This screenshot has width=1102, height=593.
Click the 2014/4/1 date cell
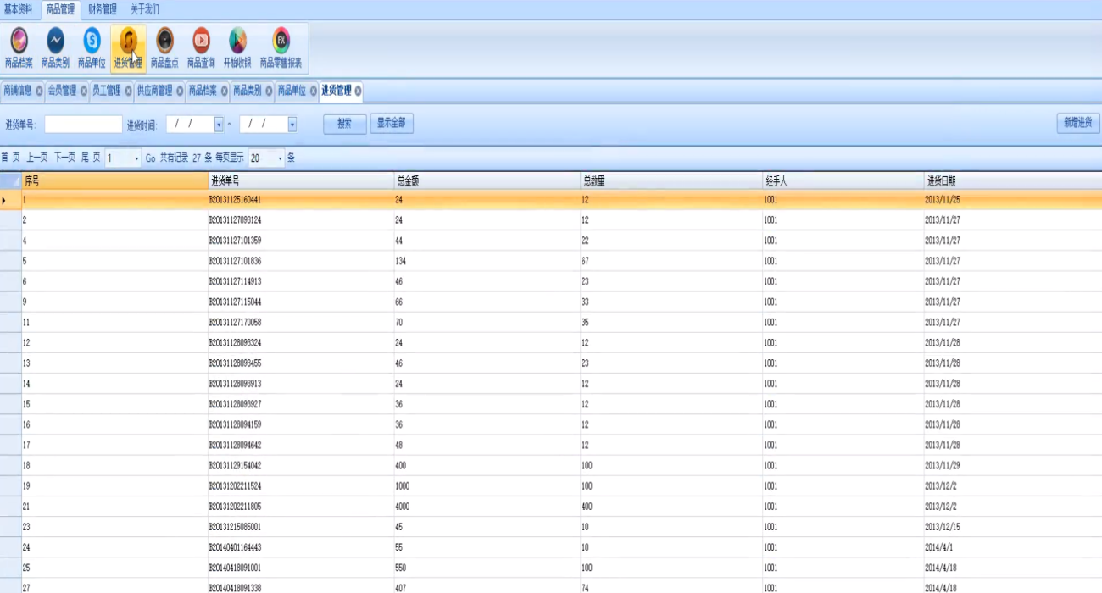(1013, 547)
